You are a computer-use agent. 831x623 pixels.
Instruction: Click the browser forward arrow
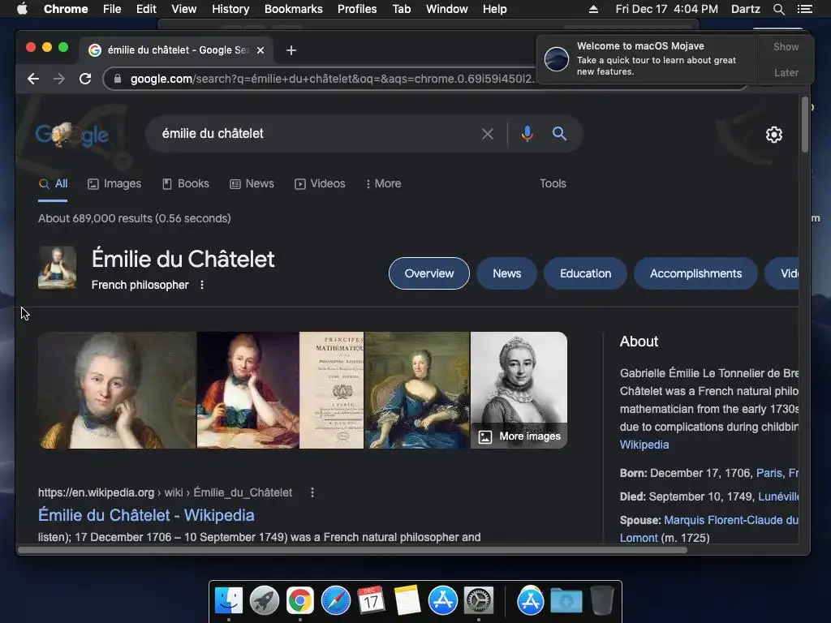58,79
